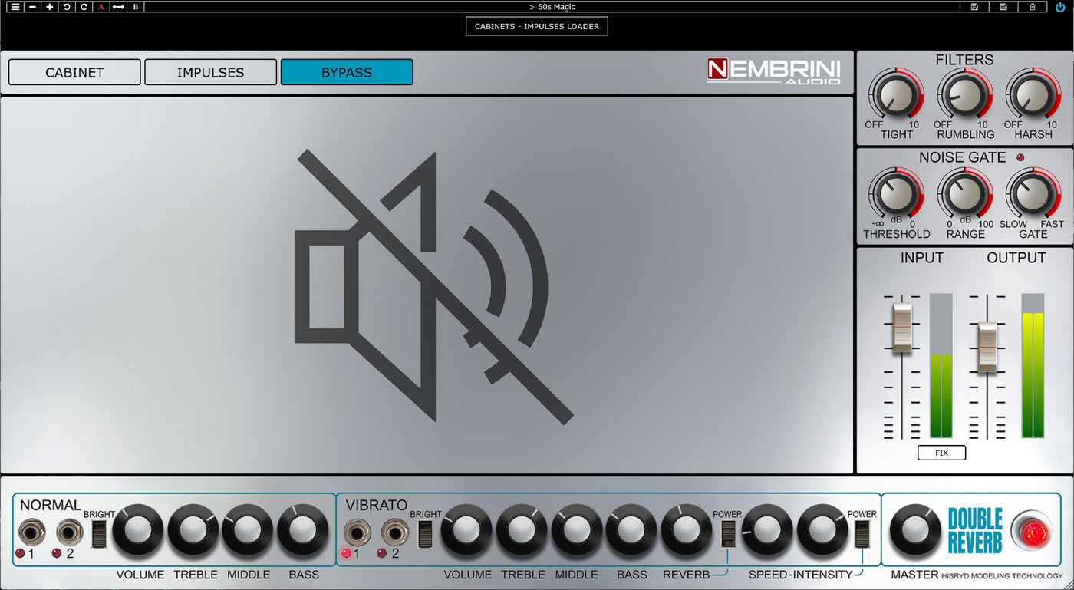Image resolution: width=1074 pixels, height=590 pixels.
Task: Toggle the blue plugin power icon
Action: point(1060,7)
